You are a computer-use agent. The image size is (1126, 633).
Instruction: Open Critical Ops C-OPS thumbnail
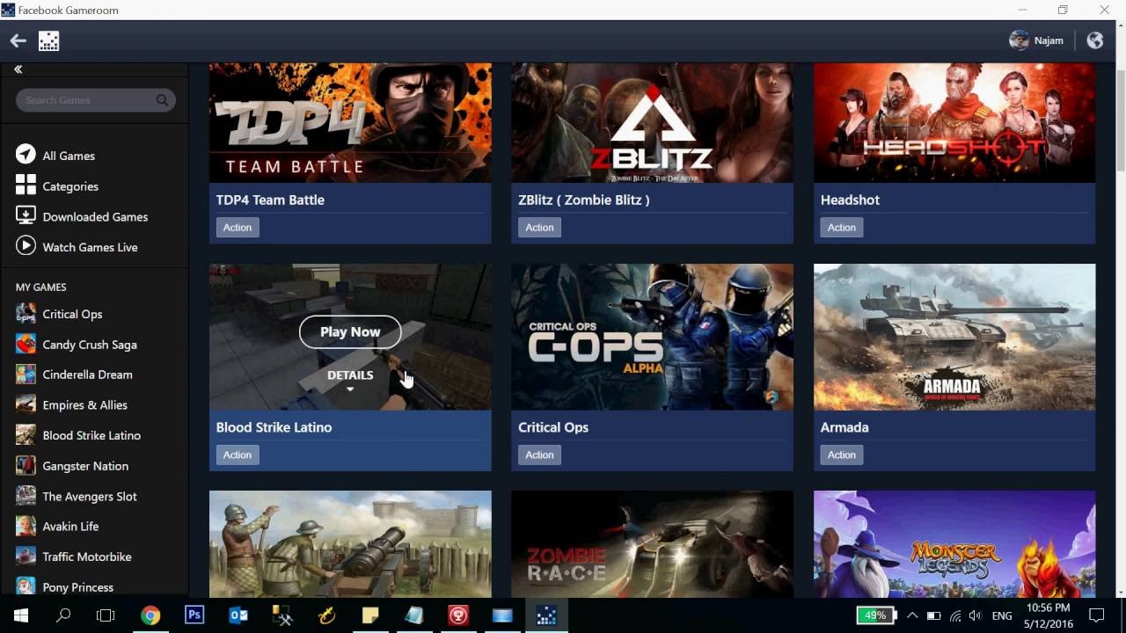(652, 337)
